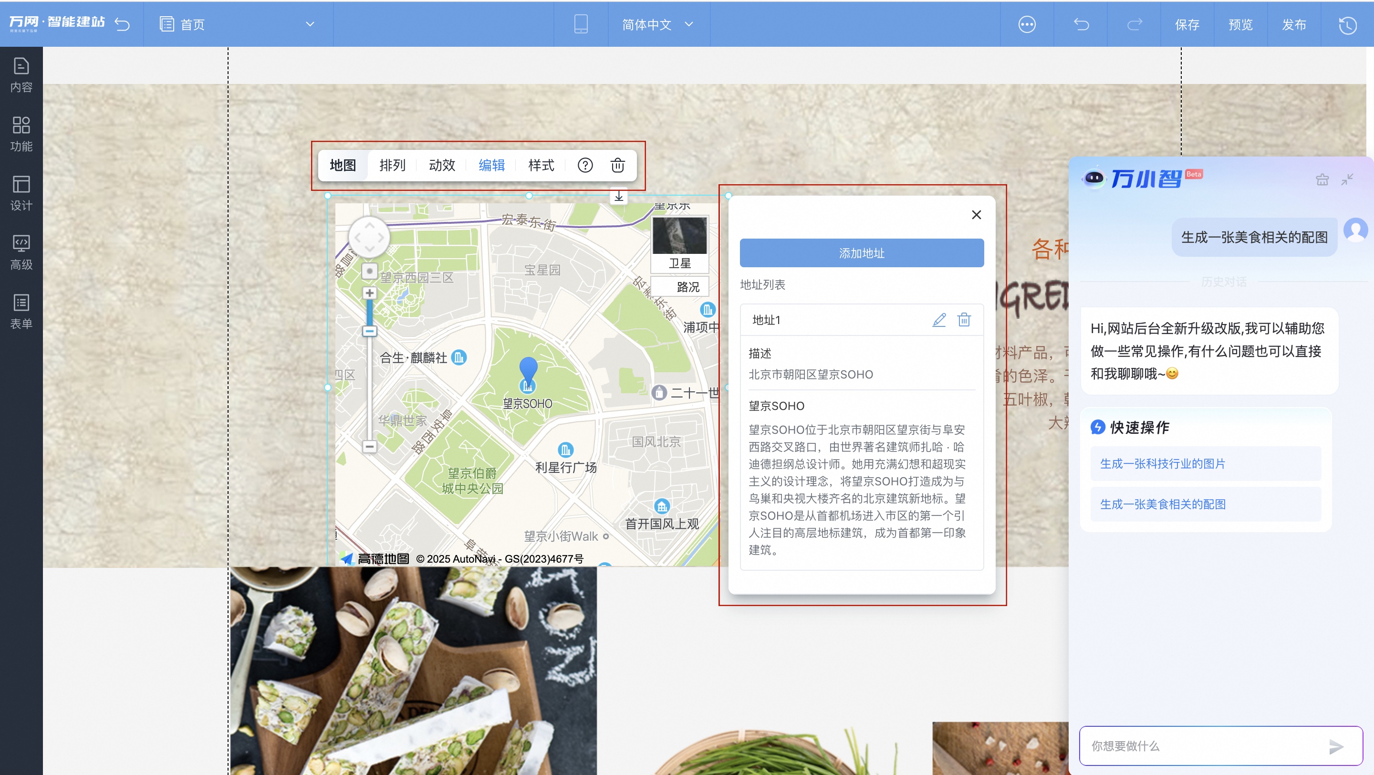Open the 功能 functions sidebar panel

click(21, 134)
